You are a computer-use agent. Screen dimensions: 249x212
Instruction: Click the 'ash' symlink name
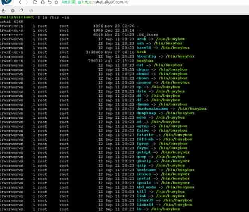pos(140,43)
